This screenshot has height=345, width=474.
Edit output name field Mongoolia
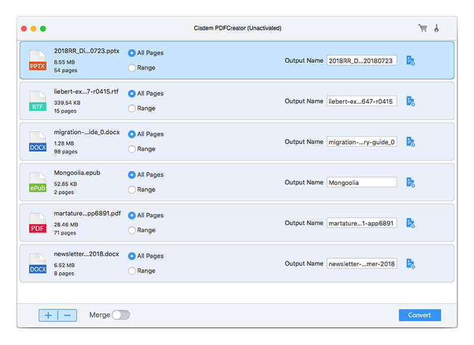pyautogui.click(x=362, y=183)
